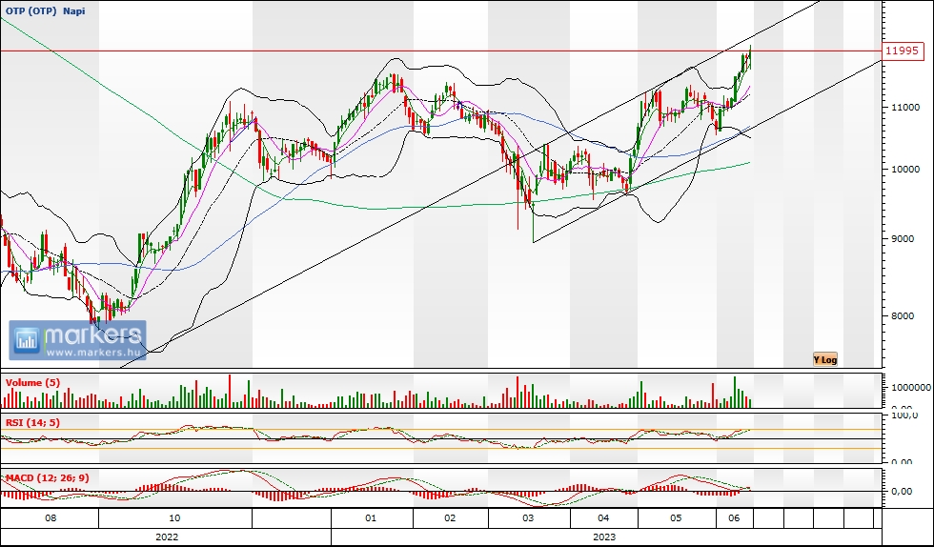
Task: Click the markers logo chart icon
Action: (x=27, y=340)
